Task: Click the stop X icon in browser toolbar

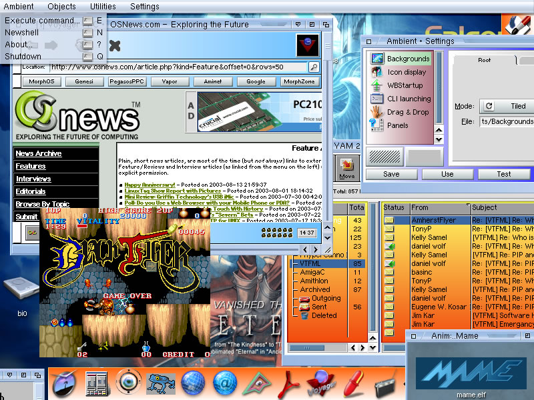Action: pyautogui.click(x=115, y=45)
